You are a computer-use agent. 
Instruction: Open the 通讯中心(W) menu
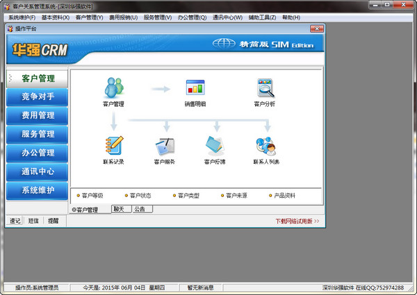pyautogui.click(x=228, y=17)
